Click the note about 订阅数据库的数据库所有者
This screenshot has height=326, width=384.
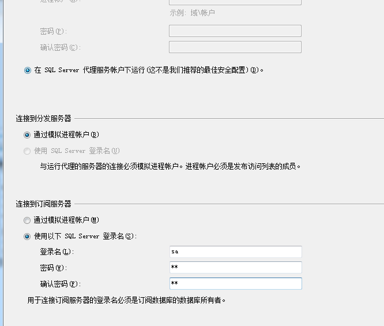point(127,300)
